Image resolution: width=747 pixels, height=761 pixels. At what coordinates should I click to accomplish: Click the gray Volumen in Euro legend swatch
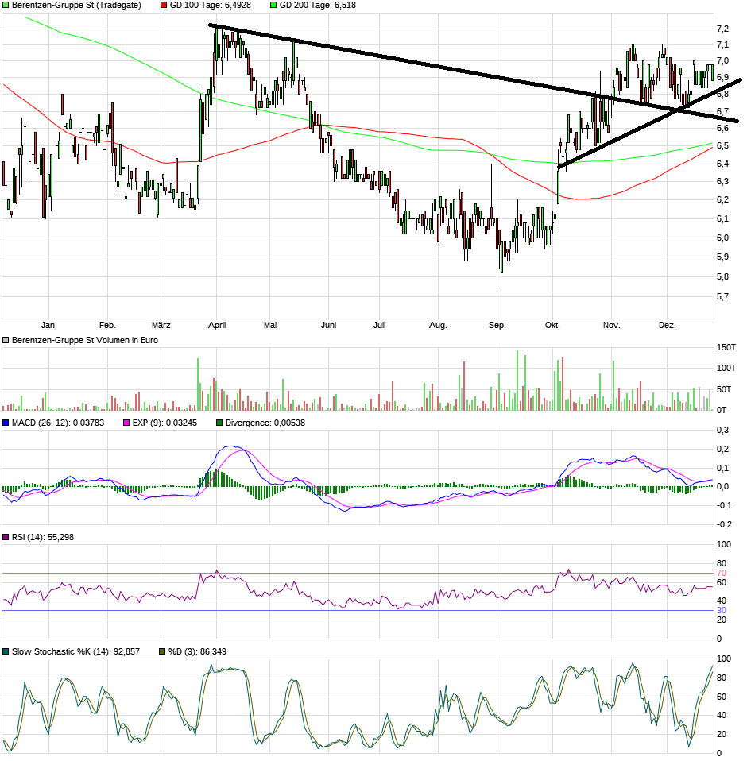pos(6,340)
